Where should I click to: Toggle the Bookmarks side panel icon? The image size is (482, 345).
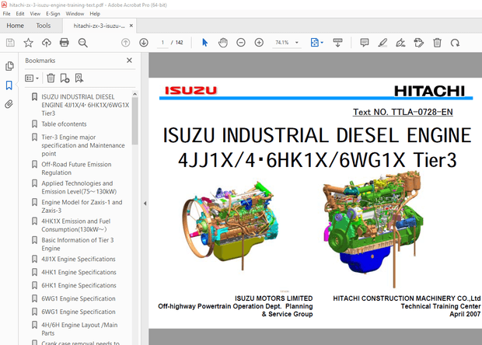9,85
